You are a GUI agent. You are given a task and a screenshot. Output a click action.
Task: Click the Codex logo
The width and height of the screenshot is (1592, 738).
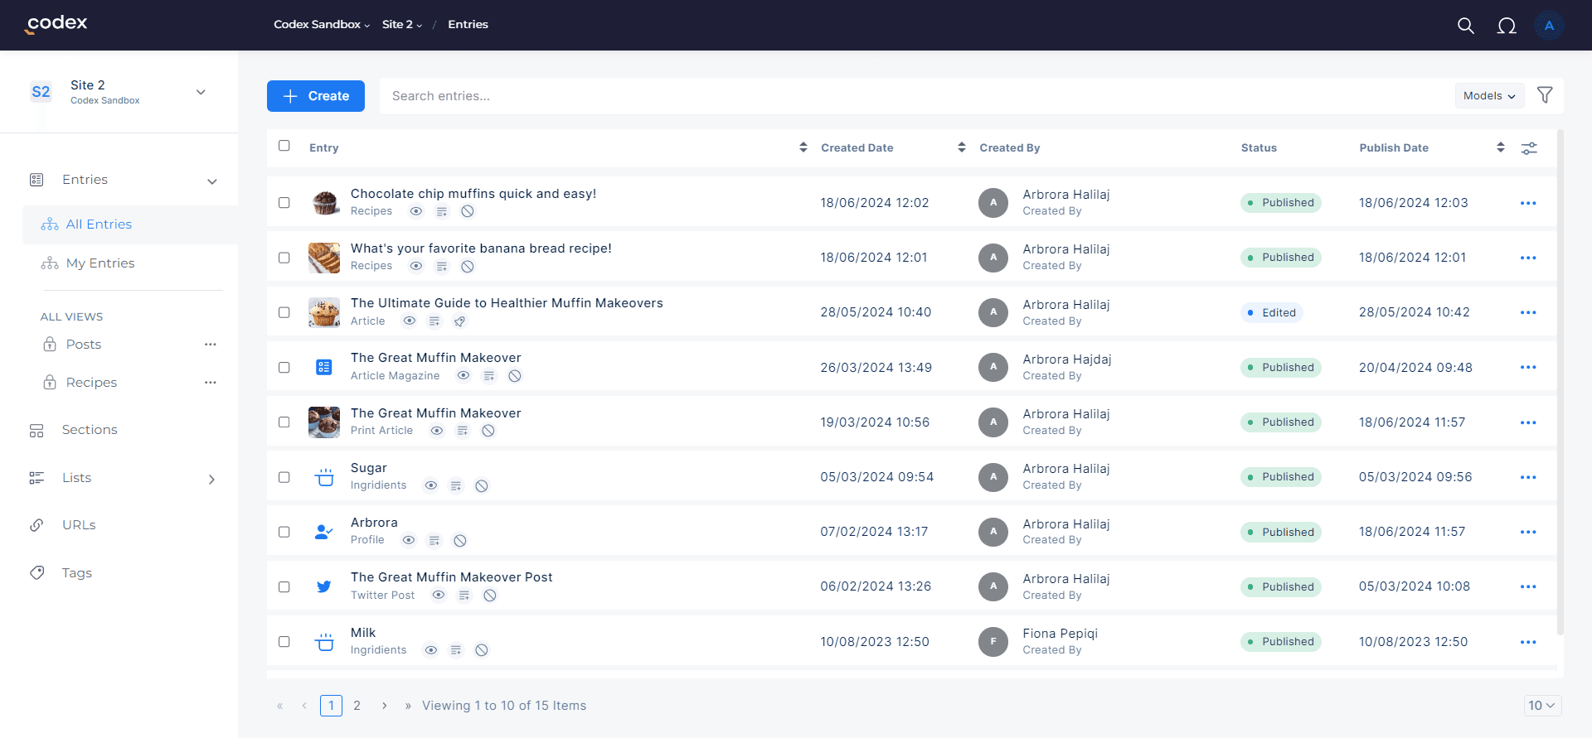[56, 24]
